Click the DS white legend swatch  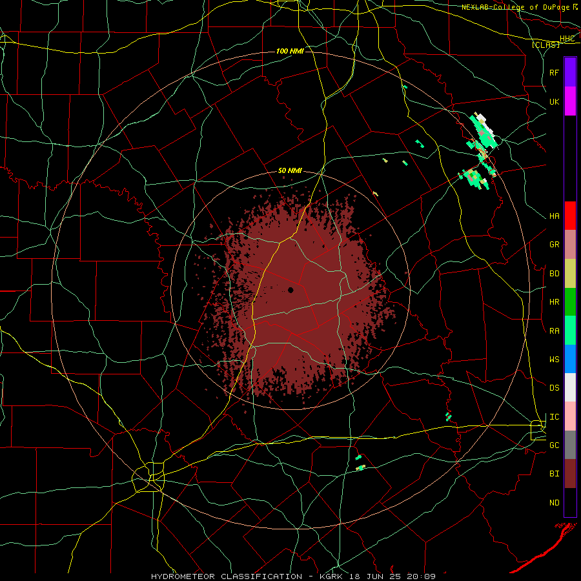pyautogui.click(x=570, y=387)
